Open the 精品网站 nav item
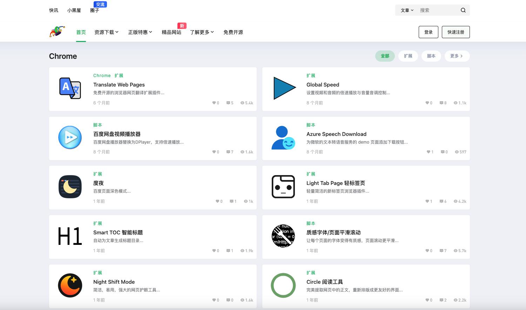This screenshot has width=526, height=310. coord(171,32)
